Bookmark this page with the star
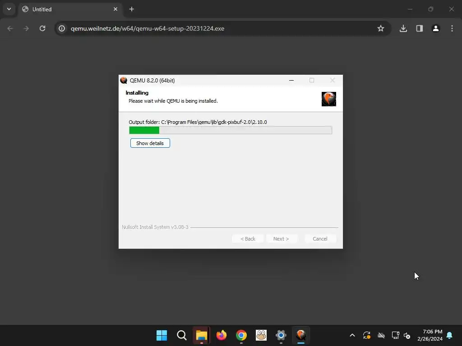The height and width of the screenshot is (346, 462). [x=381, y=28]
